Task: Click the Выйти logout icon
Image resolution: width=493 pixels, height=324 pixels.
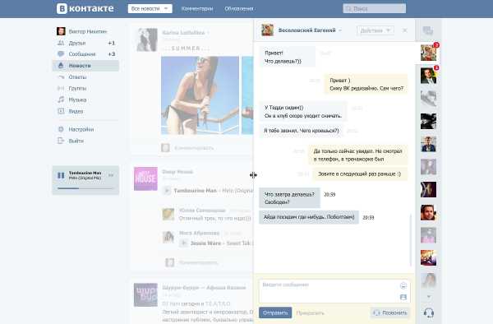Action: coord(61,141)
